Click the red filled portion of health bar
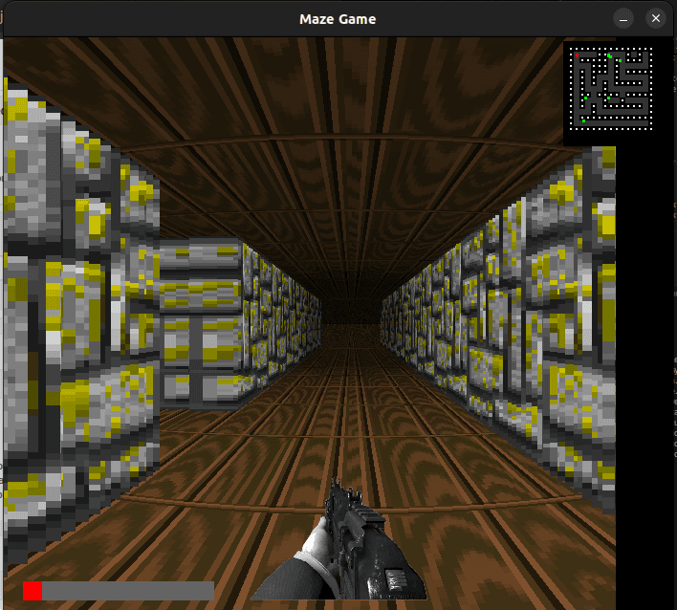Screen dimensions: 677x610 tap(33, 591)
